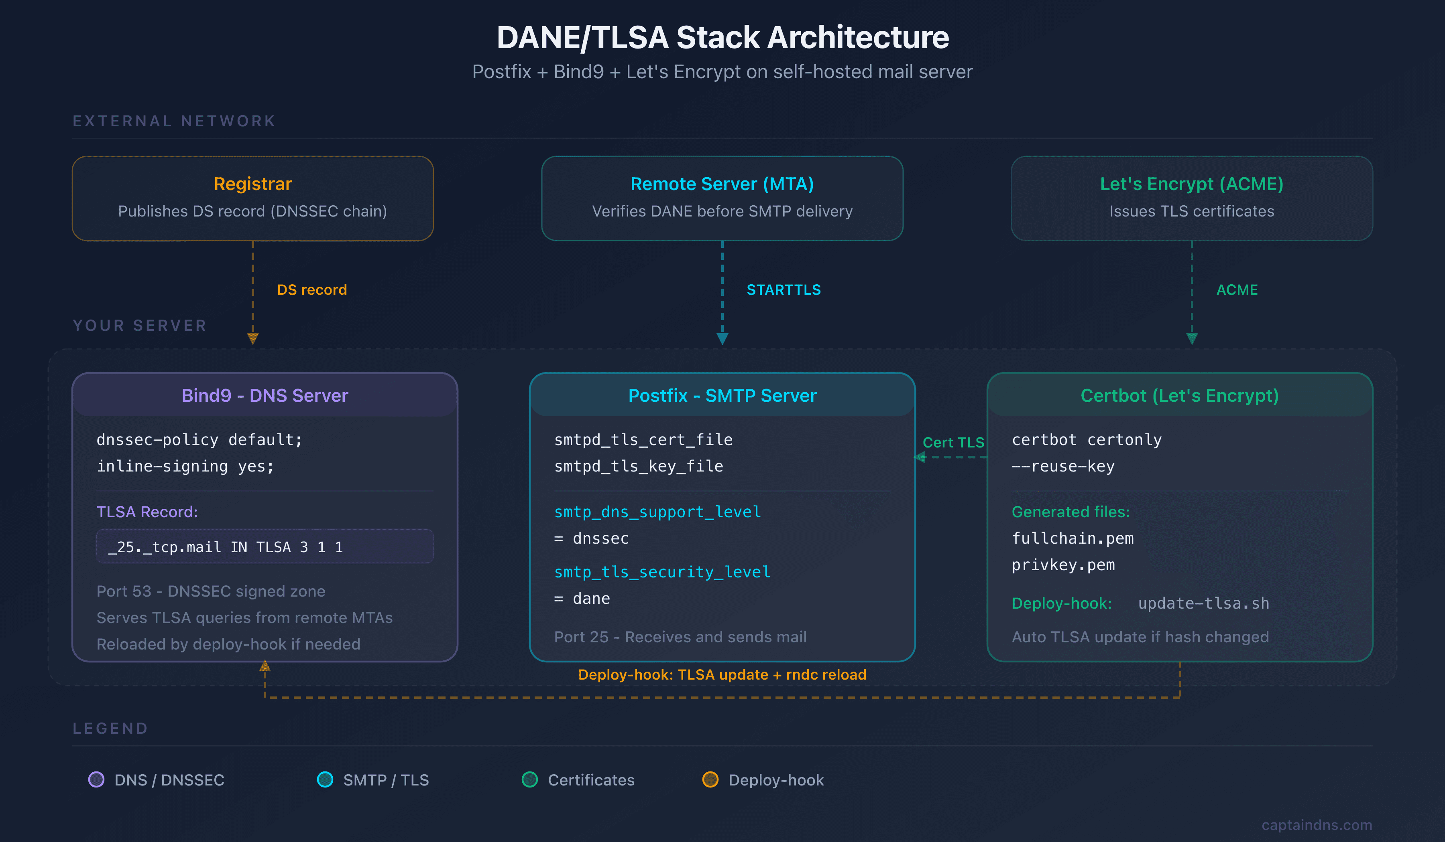Image resolution: width=1445 pixels, height=842 pixels.
Task: Expand the TLSA Record section
Action: (x=147, y=512)
